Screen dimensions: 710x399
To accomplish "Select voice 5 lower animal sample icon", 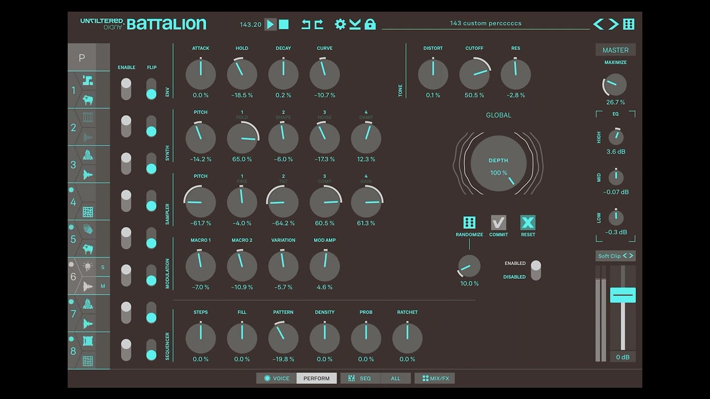I will [x=88, y=248].
